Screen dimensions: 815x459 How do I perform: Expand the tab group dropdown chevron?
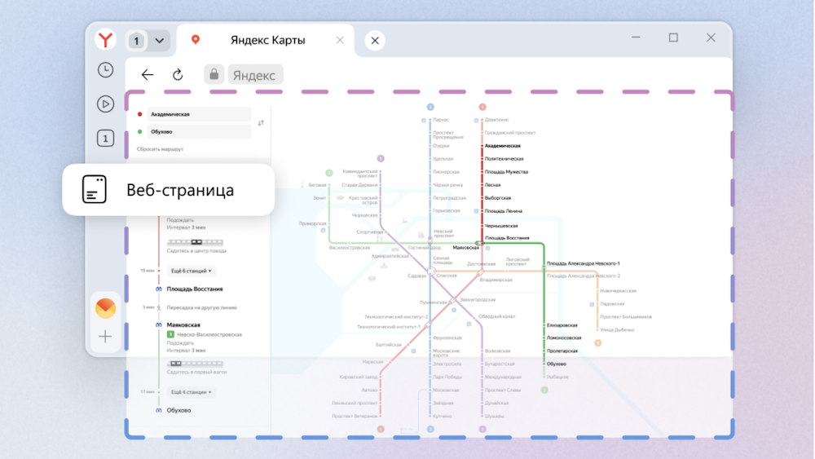pos(159,40)
